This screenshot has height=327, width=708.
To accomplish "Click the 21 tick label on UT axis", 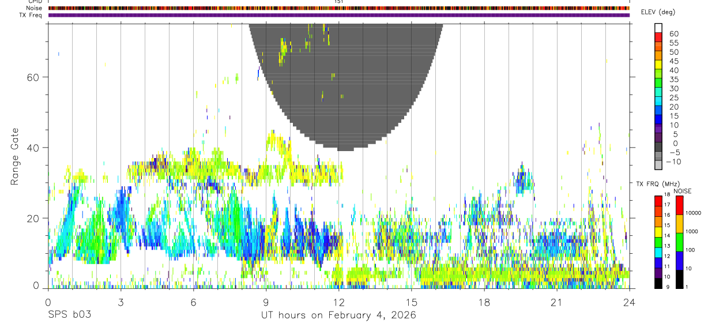I will tap(557, 302).
